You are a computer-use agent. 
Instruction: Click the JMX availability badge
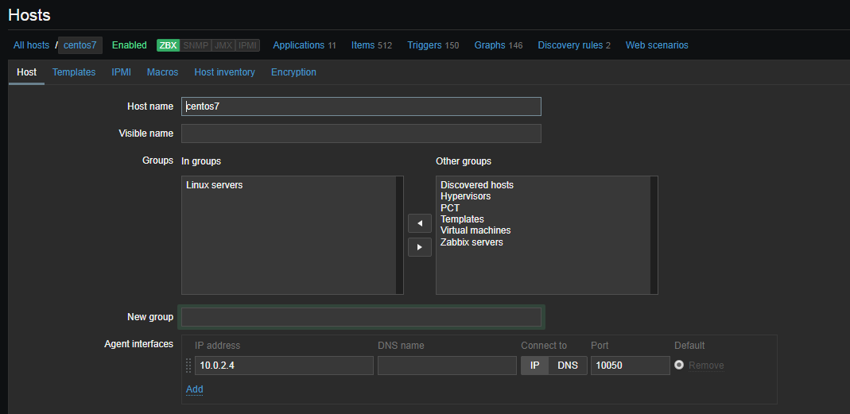coord(223,45)
